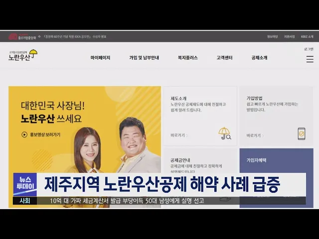Open the 공제소개 menu
This screenshot has width=319, height=239.
[x=259, y=58]
